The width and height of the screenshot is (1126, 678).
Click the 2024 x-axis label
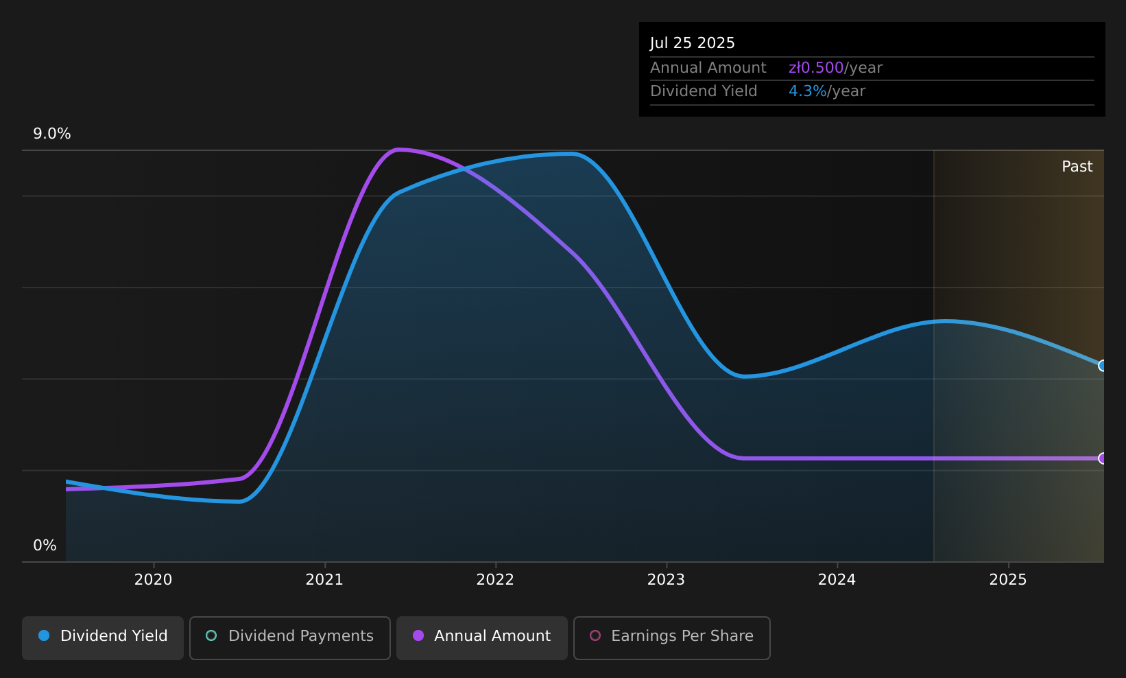(x=837, y=580)
